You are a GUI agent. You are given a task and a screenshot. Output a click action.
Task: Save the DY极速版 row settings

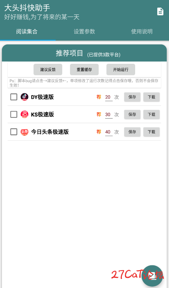(x=132, y=97)
